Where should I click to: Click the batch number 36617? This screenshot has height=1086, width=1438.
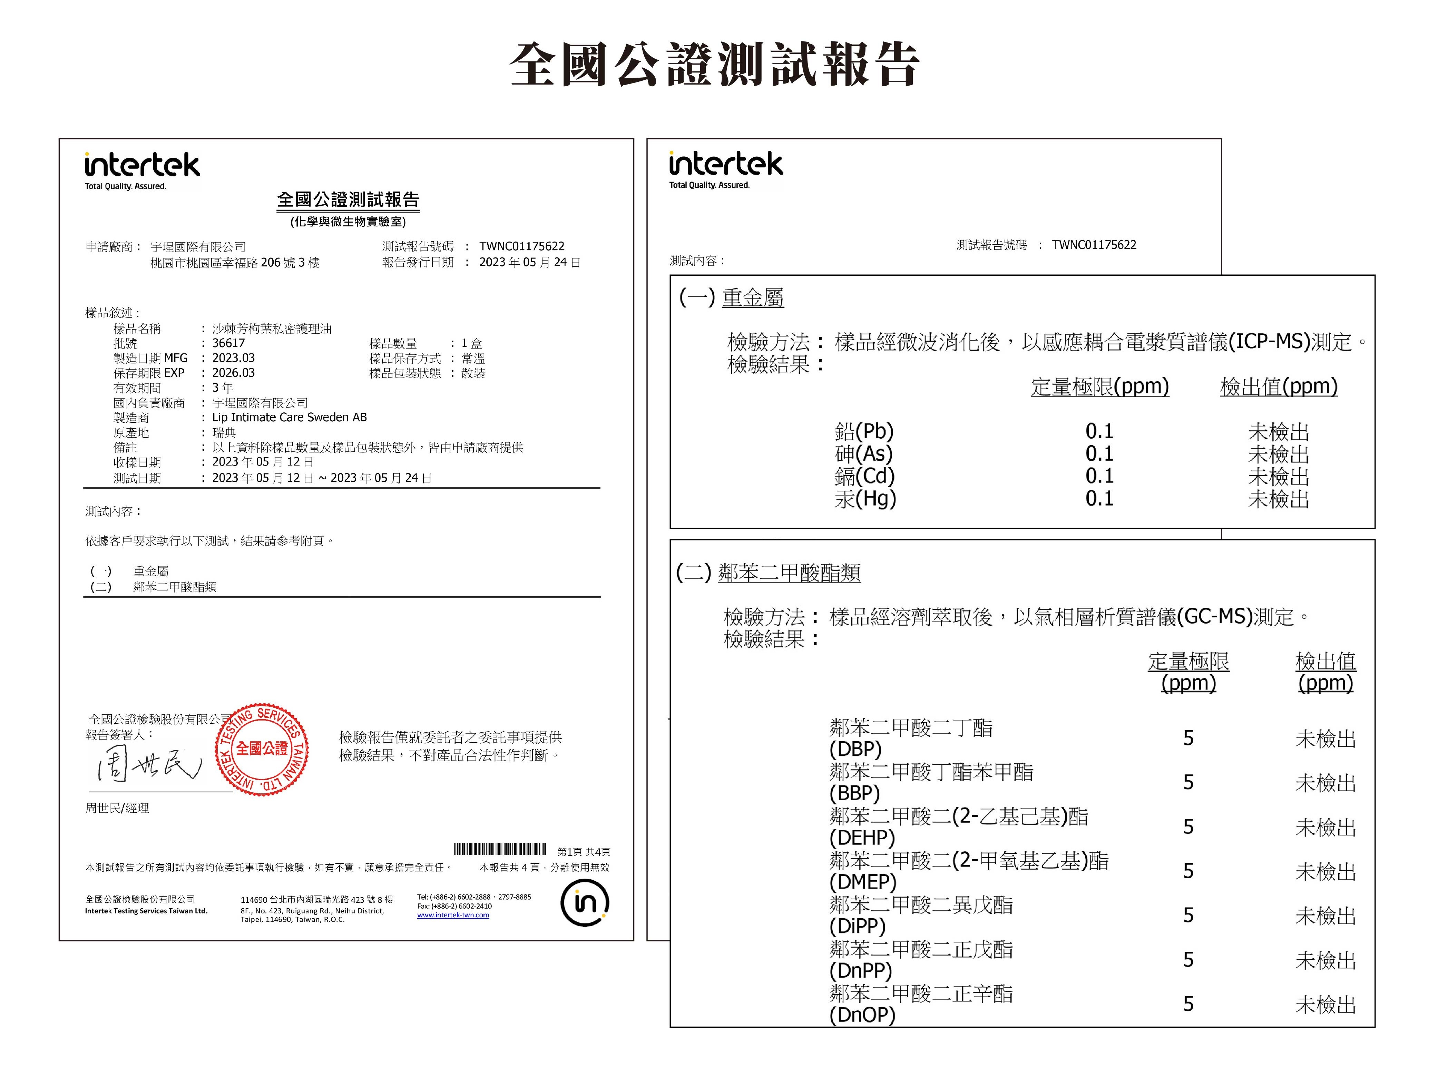[x=229, y=343]
